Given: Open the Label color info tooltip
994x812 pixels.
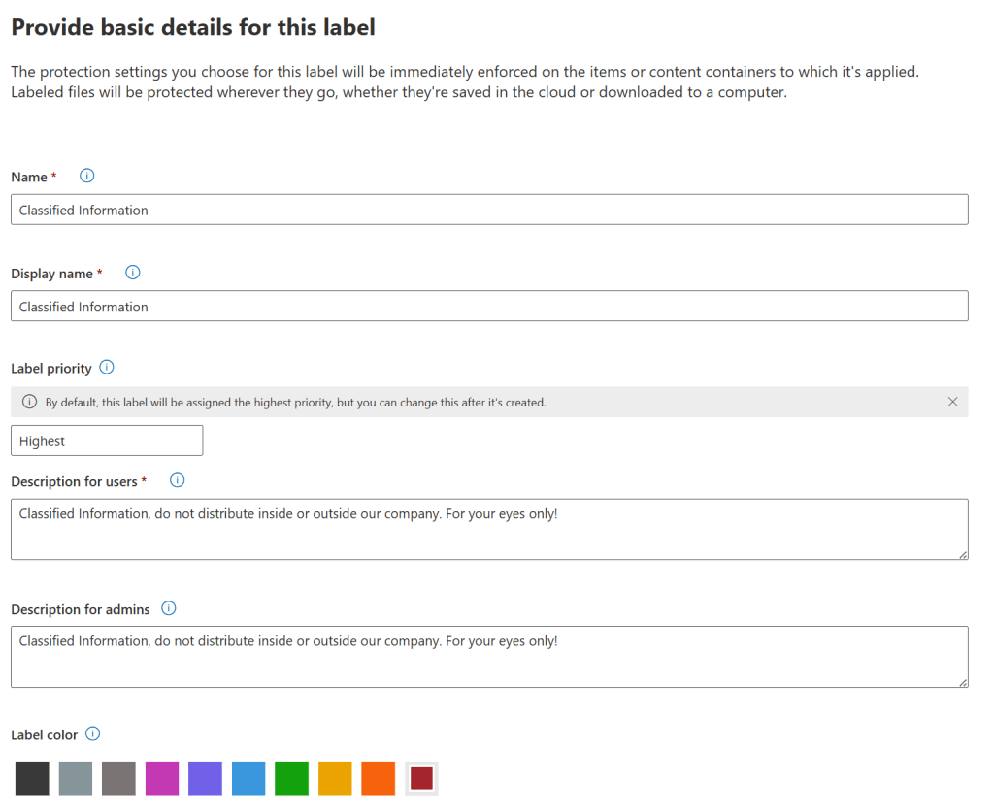Looking at the screenshot, I should tap(93, 734).
